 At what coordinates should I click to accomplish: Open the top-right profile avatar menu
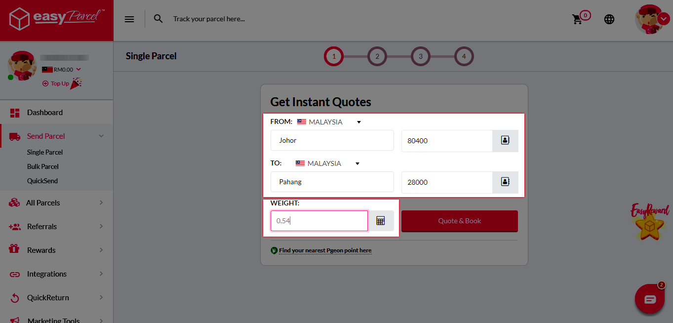point(652,19)
